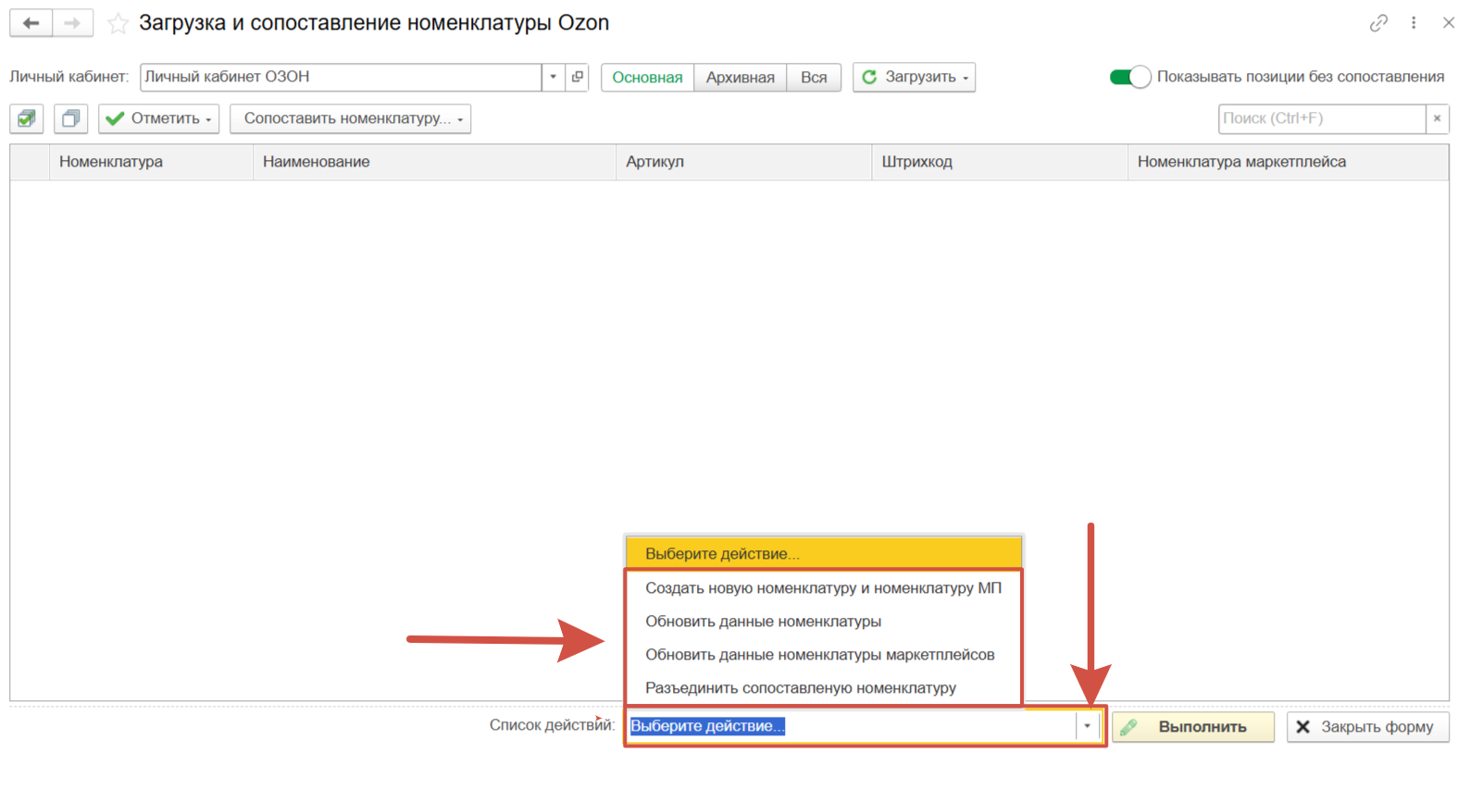Click the select all rows icon
This screenshot has height=789, width=1470.
(x=27, y=118)
